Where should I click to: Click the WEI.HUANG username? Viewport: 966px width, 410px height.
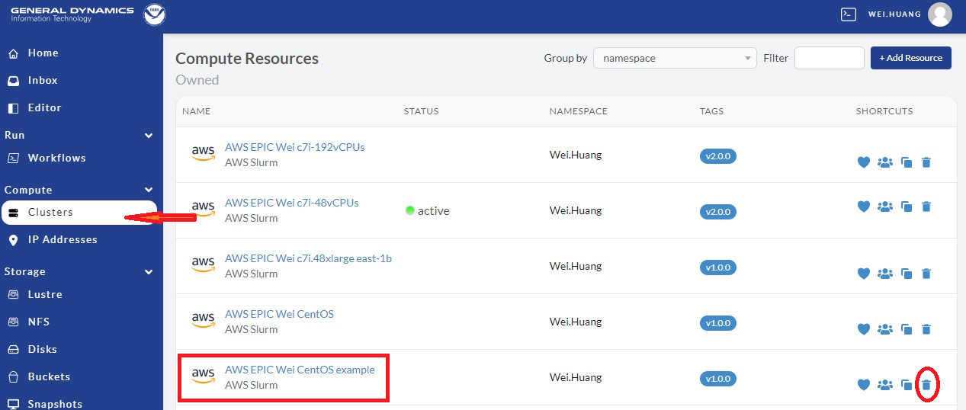894,14
